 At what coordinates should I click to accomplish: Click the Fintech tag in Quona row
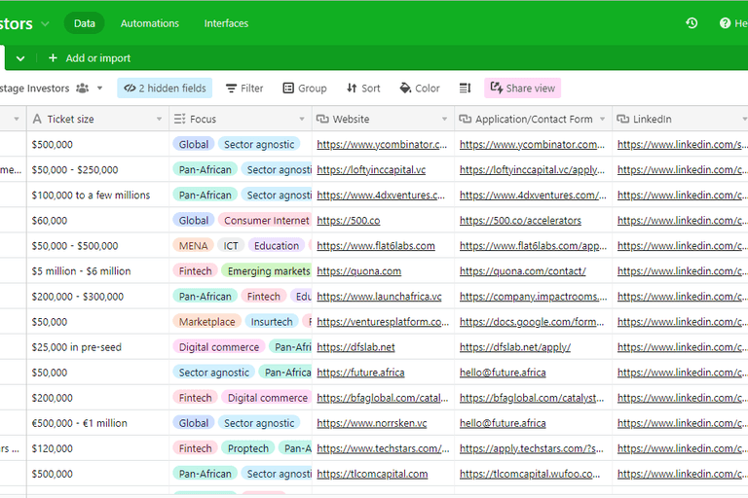point(195,271)
